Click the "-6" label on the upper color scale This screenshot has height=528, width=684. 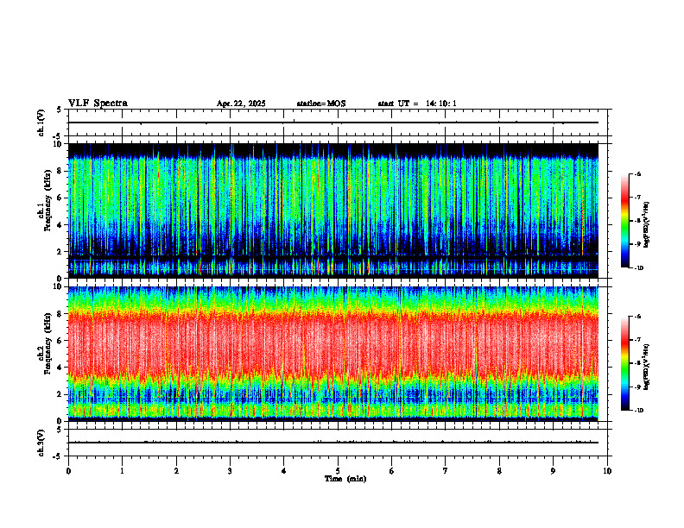click(x=637, y=174)
